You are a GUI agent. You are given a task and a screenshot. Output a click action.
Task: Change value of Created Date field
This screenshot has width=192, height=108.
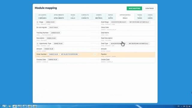pyautogui.click(x=53, y=60)
